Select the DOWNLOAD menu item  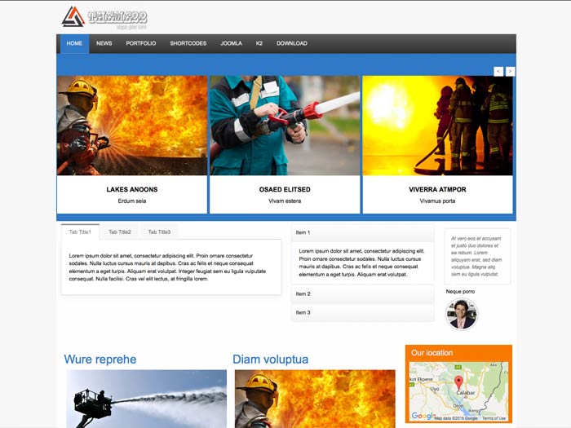tap(292, 43)
